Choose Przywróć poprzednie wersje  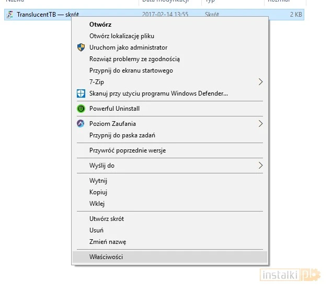(x=128, y=150)
